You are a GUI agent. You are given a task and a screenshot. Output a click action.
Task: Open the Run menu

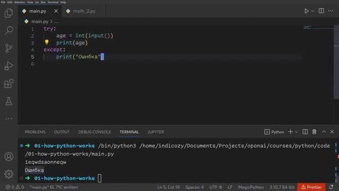43,2
